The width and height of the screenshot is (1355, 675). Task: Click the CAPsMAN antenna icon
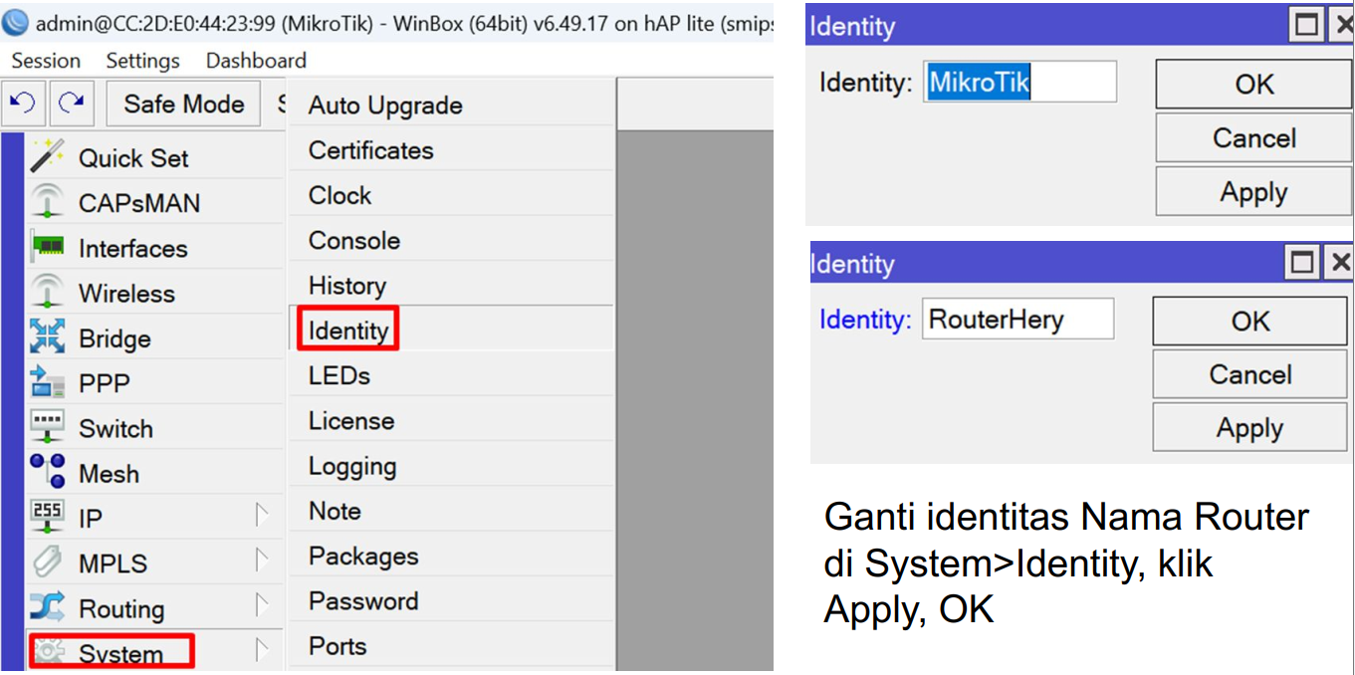(x=47, y=202)
